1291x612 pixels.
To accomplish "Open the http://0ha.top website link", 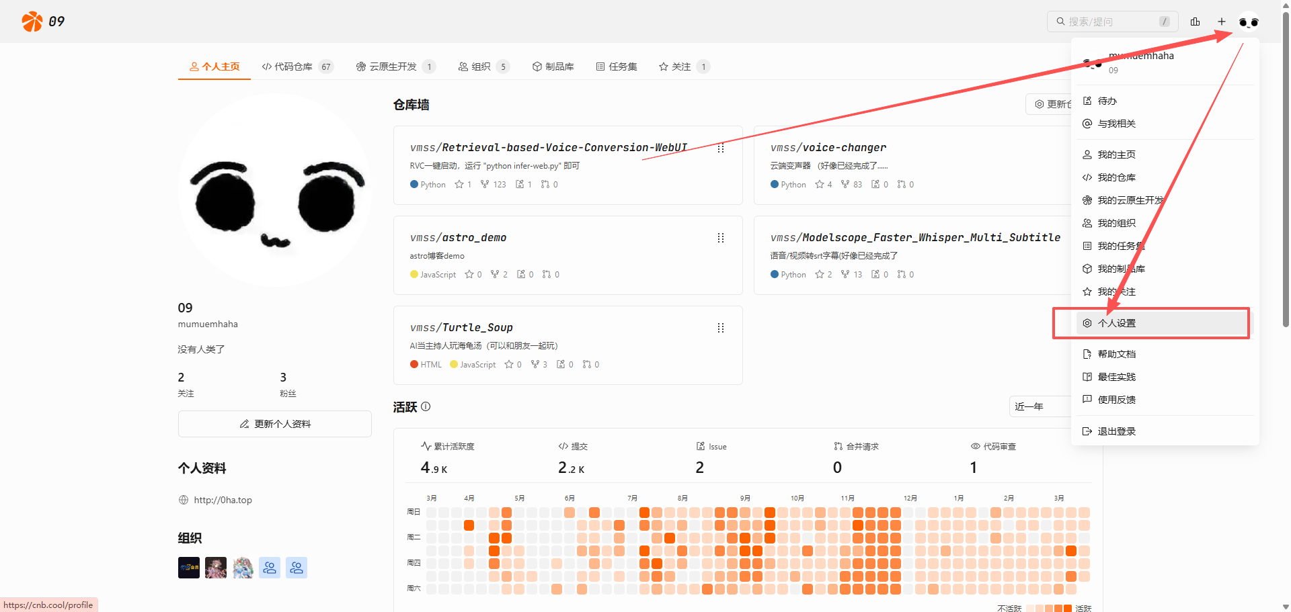I will coord(223,500).
